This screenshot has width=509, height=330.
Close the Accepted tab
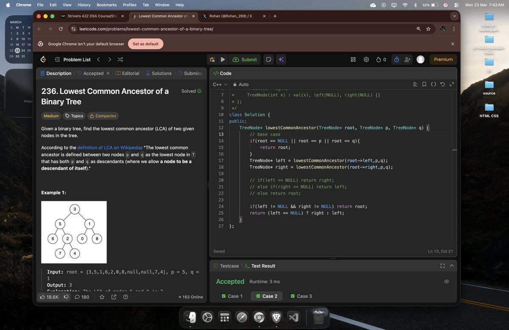tap(108, 73)
